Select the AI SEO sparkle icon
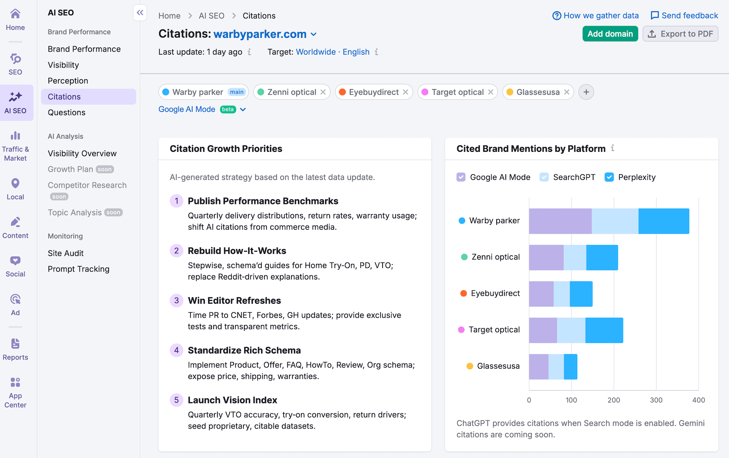The width and height of the screenshot is (729, 458). coord(15,97)
